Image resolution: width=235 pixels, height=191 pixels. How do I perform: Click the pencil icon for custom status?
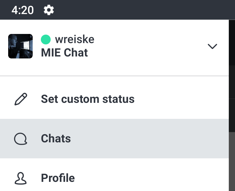21,99
